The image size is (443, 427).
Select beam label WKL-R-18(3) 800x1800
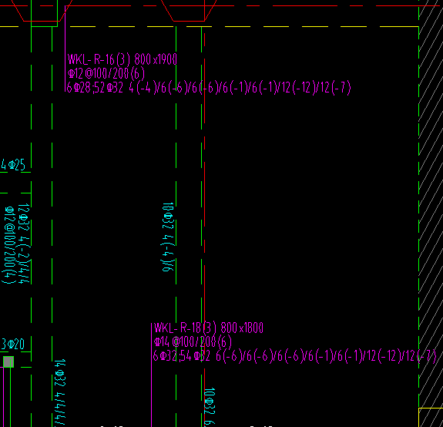(x=209, y=328)
